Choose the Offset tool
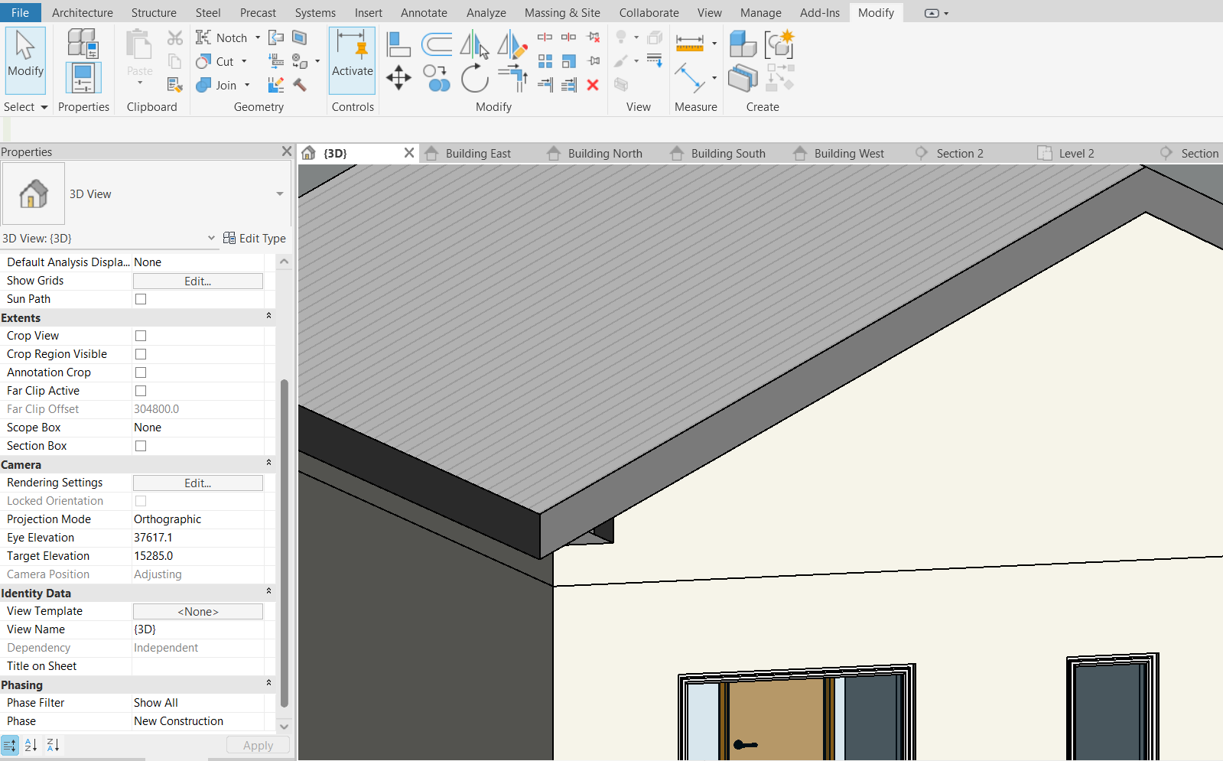The width and height of the screenshot is (1223, 761). (x=437, y=44)
